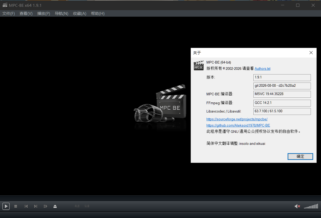Open the 播放(P) menu
Viewport: 321px width, 218px height.
click(x=44, y=14)
